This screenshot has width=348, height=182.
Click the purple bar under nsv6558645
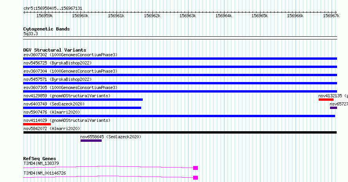click(91, 141)
